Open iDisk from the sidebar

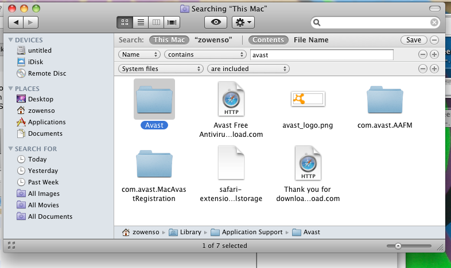(x=30, y=62)
